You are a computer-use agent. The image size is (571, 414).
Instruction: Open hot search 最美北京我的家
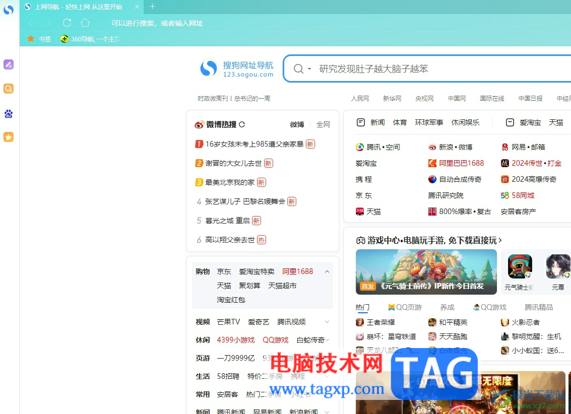coord(230,182)
